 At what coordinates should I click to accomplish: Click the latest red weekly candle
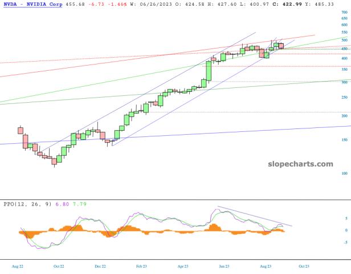[x=281, y=46]
